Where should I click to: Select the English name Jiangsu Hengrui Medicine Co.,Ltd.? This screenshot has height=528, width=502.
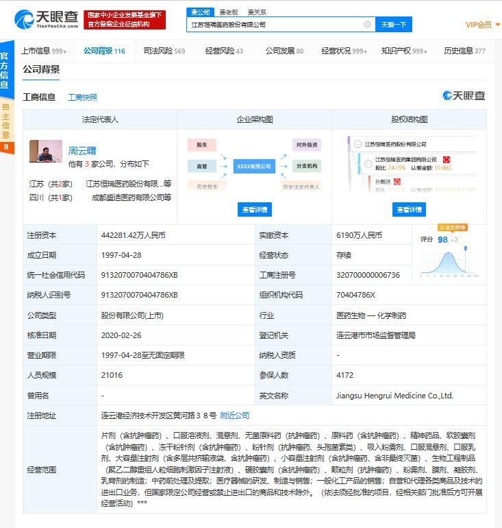pyautogui.click(x=394, y=396)
